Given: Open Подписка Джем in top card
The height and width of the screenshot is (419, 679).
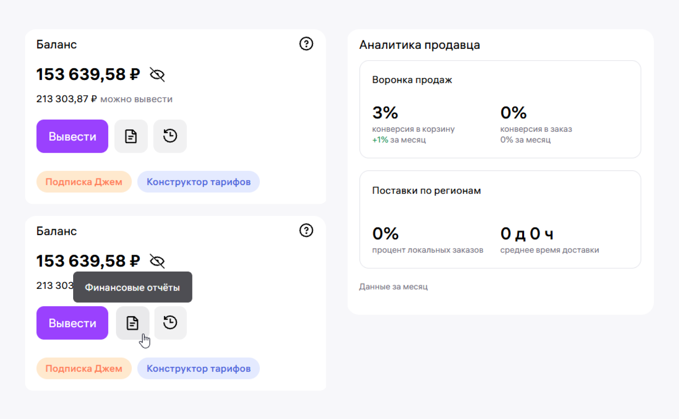Looking at the screenshot, I should point(84,182).
